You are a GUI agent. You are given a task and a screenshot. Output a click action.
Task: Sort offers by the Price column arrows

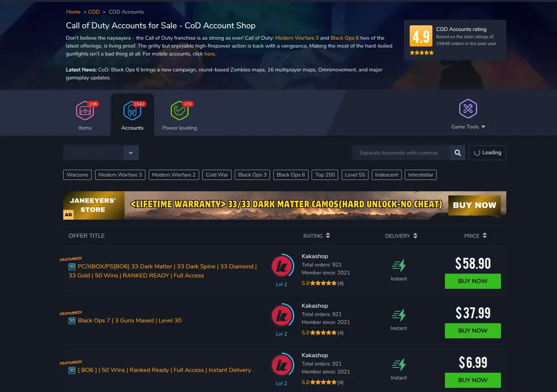coord(485,236)
